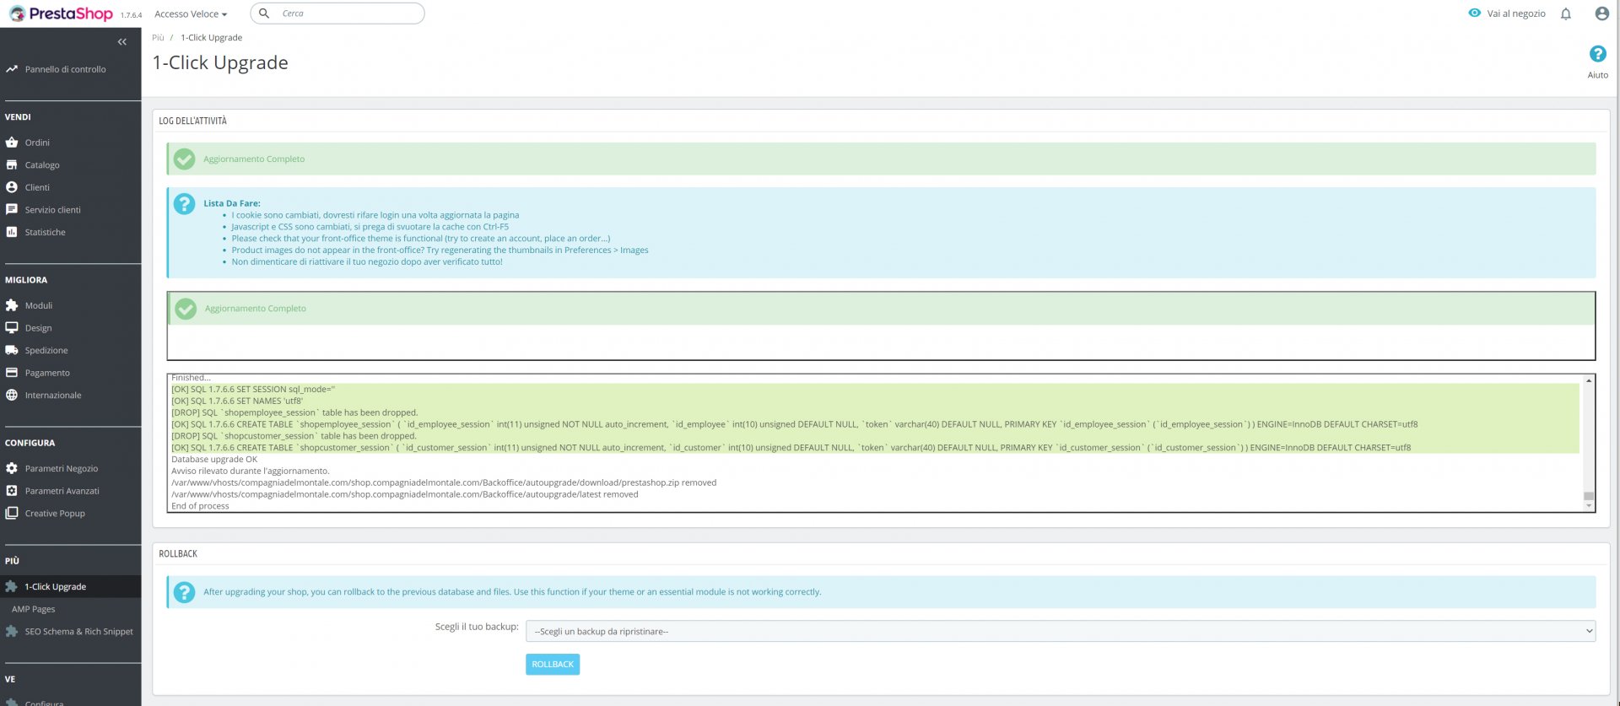Image resolution: width=1620 pixels, height=706 pixels.
Task: Click Vai al negozio link
Action: 1516,13
